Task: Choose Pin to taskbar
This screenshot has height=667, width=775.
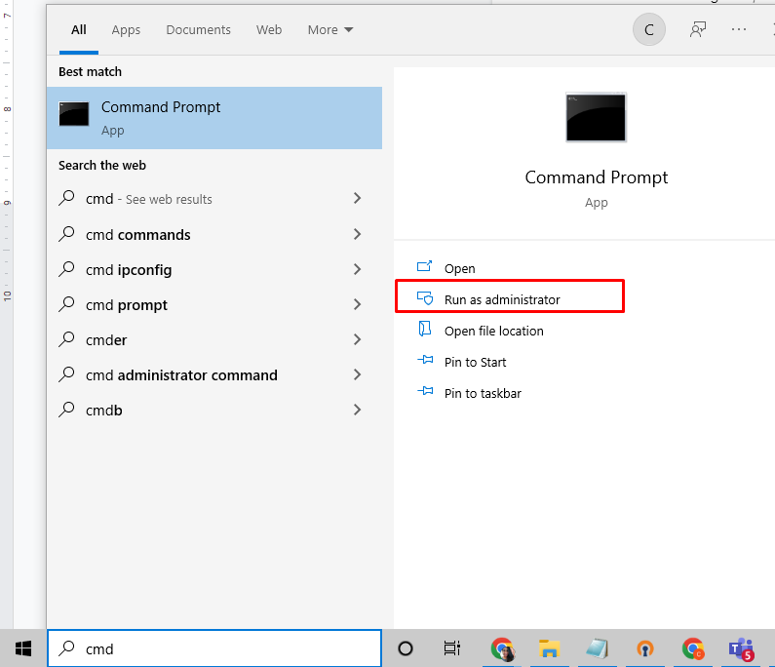Action: (483, 393)
